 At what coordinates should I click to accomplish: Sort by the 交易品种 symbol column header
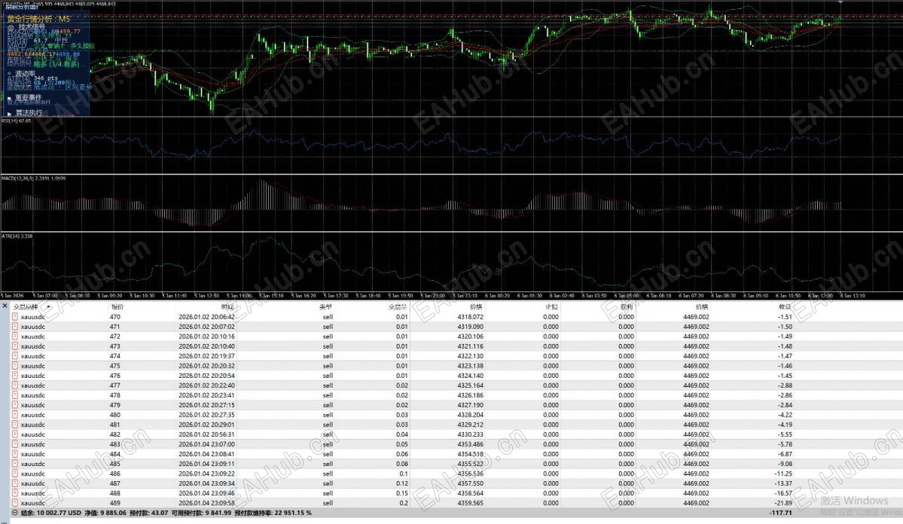click(x=26, y=307)
